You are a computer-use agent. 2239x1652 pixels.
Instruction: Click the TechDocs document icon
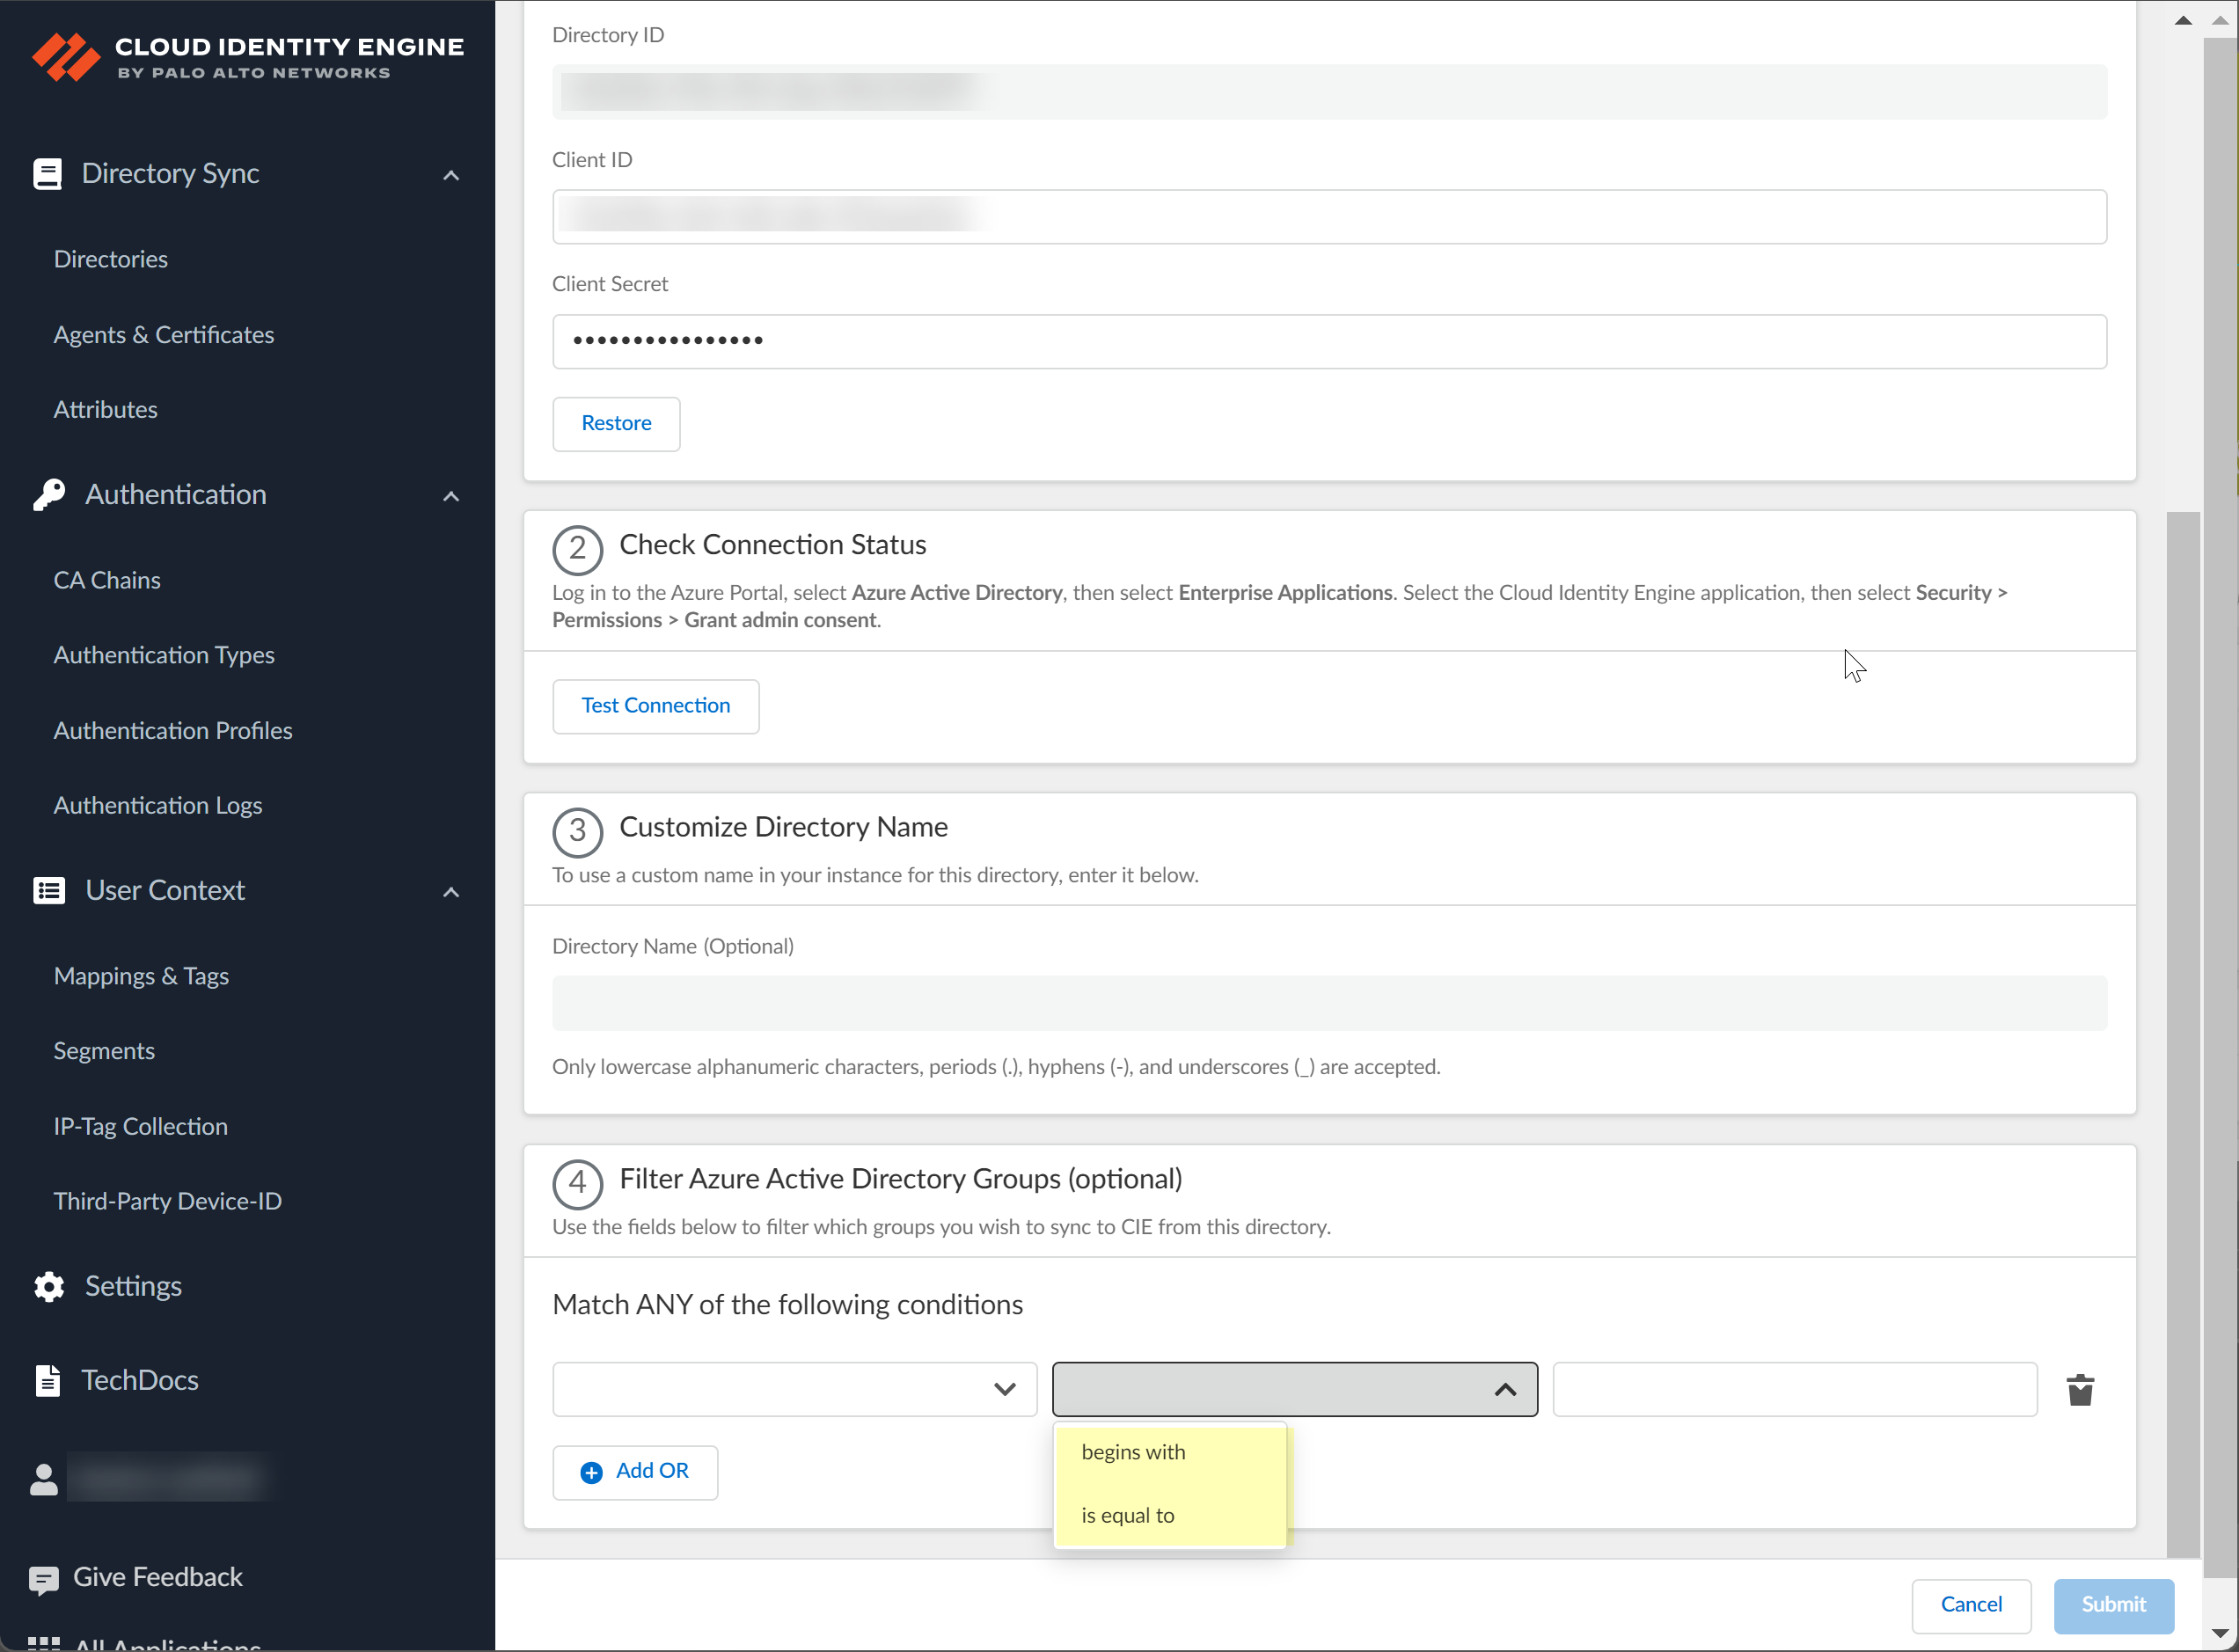coord(47,1380)
